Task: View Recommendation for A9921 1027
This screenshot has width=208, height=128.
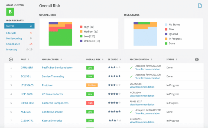Action: pos(142,105)
